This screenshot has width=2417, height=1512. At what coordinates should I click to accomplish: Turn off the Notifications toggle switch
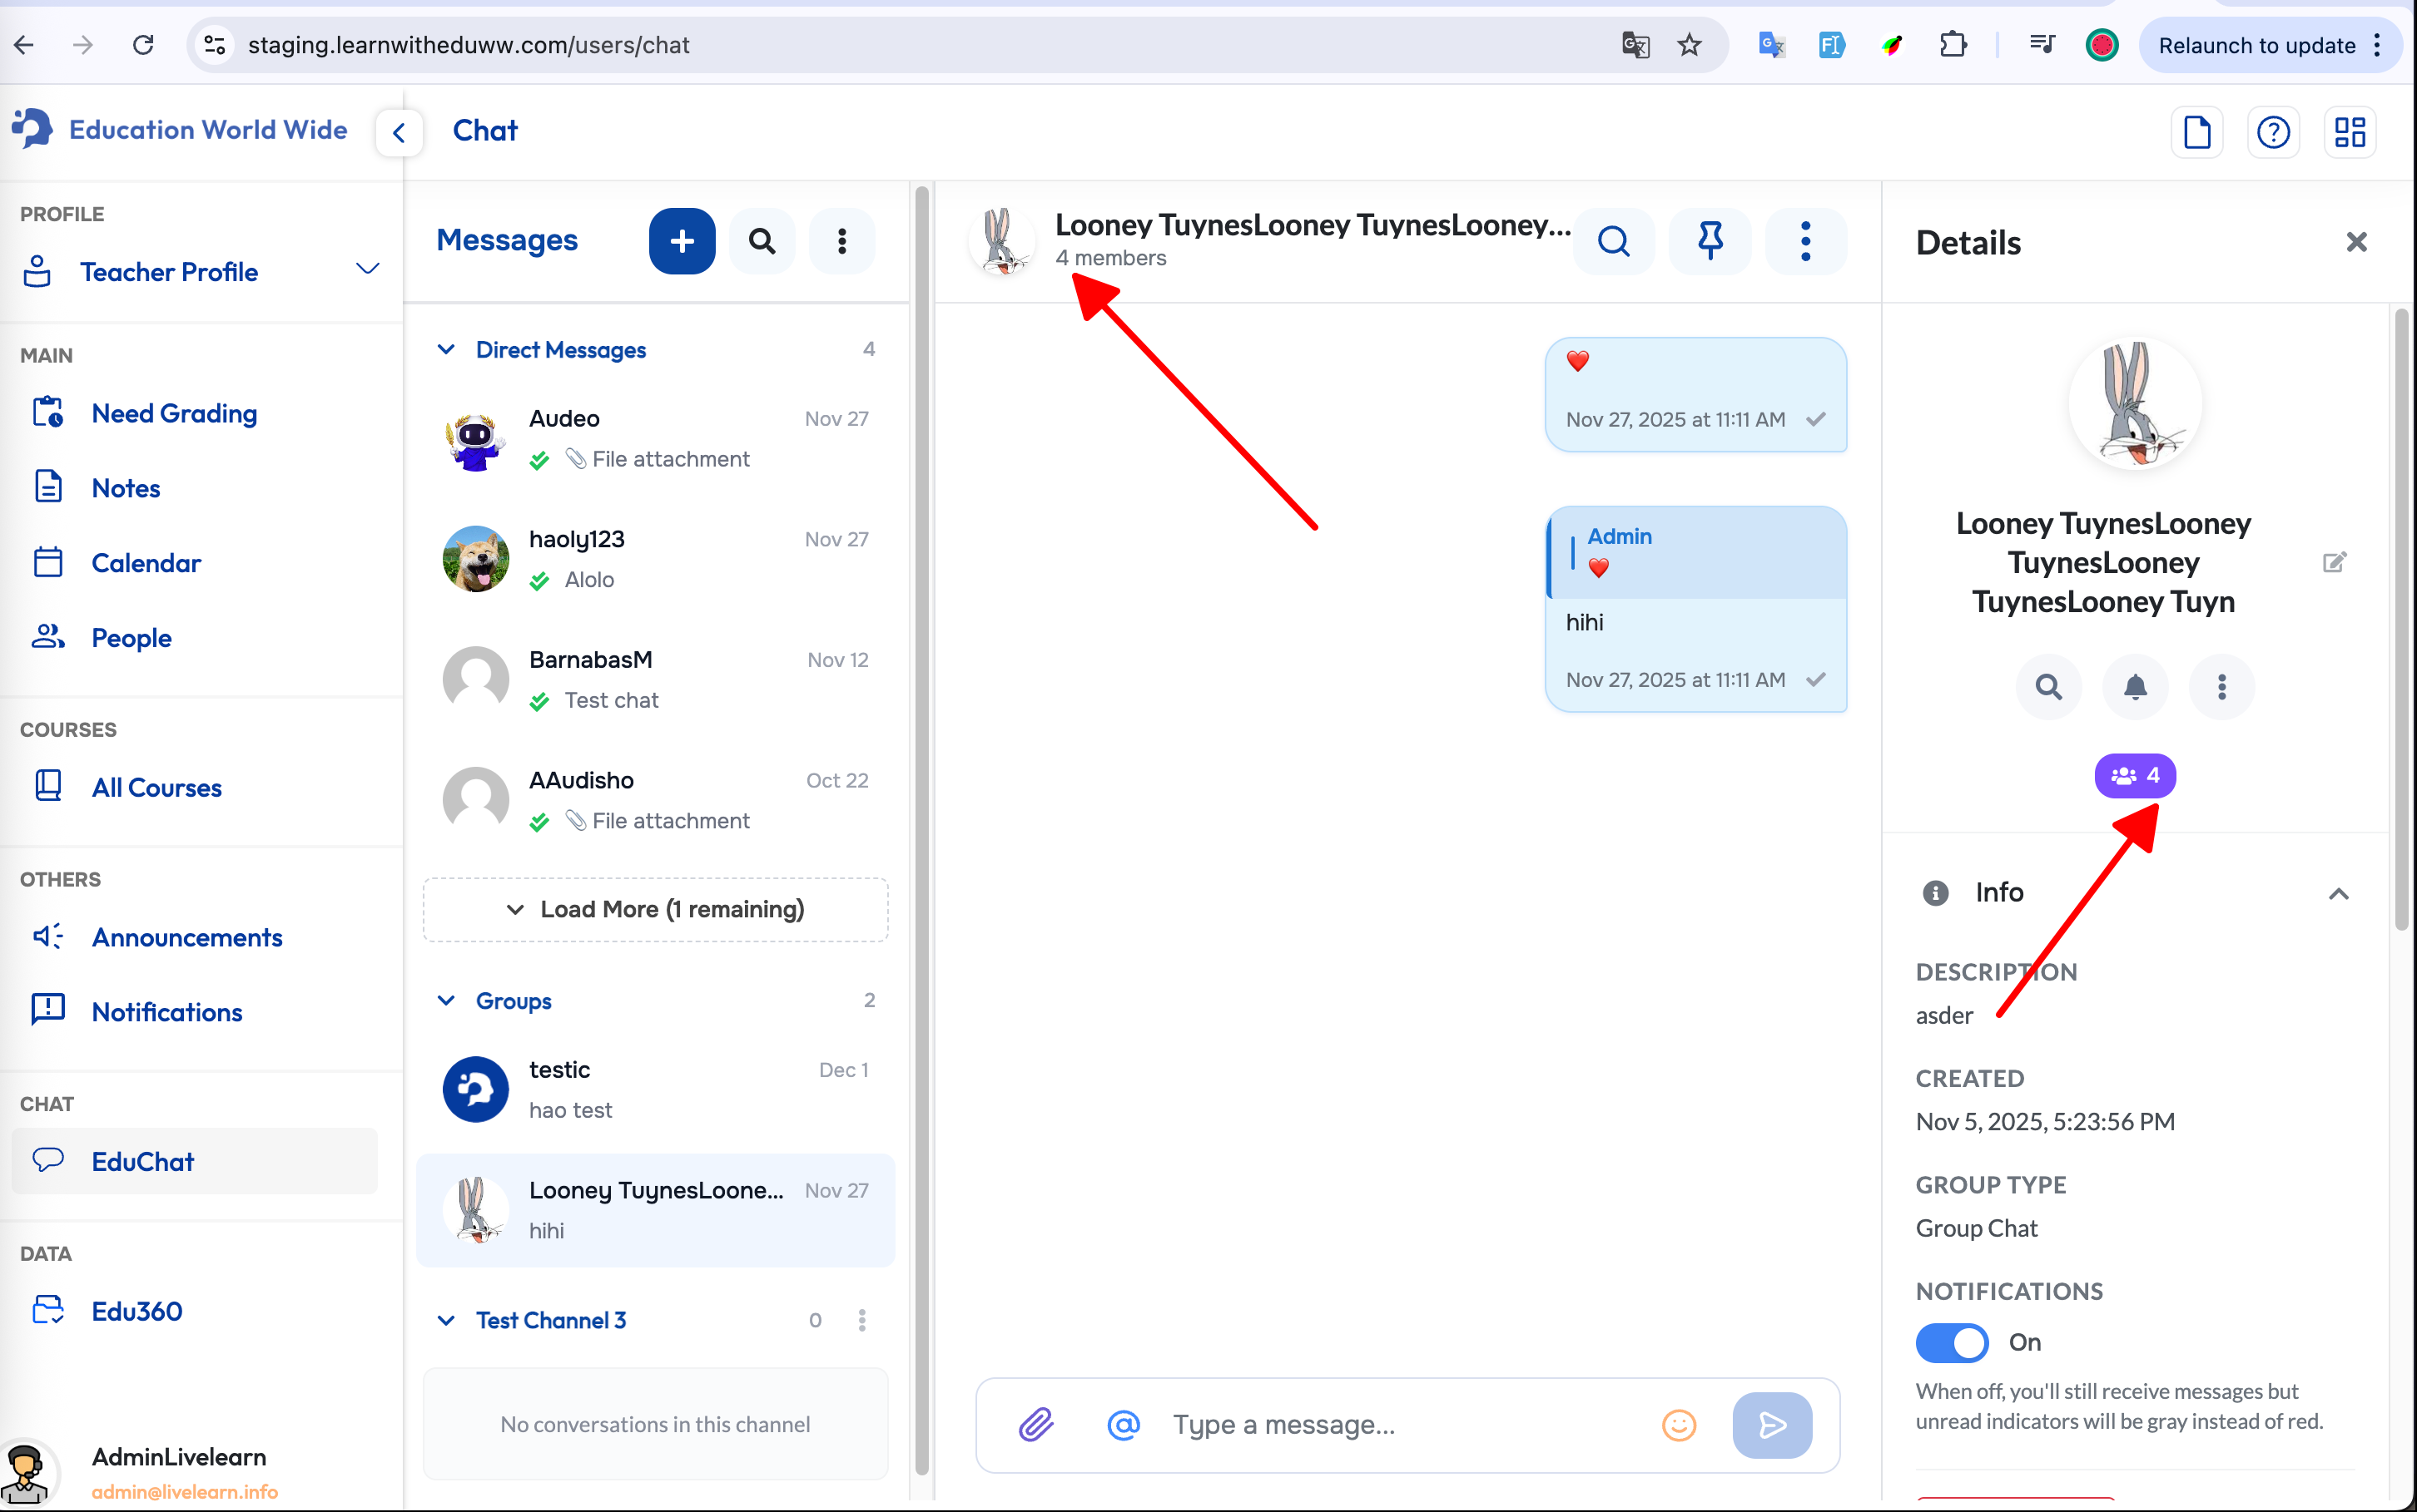1952,1342
